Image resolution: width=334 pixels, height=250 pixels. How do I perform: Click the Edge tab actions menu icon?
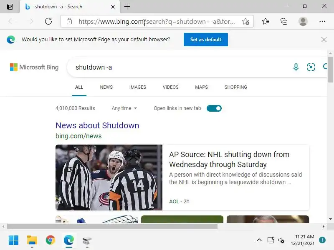(10, 7)
